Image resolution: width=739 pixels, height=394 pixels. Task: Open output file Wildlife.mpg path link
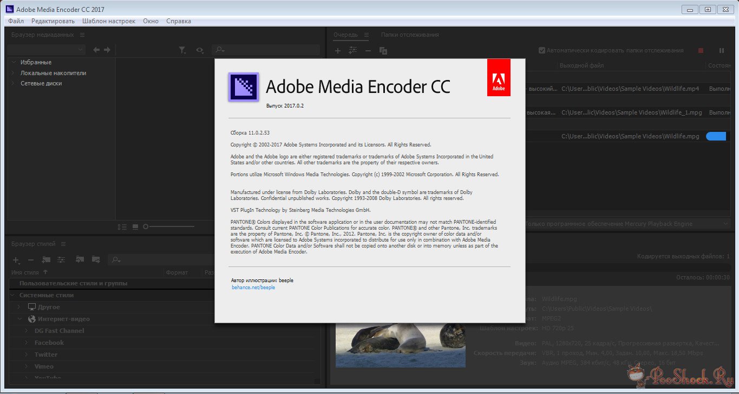pyautogui.click(x=631, y=136)
